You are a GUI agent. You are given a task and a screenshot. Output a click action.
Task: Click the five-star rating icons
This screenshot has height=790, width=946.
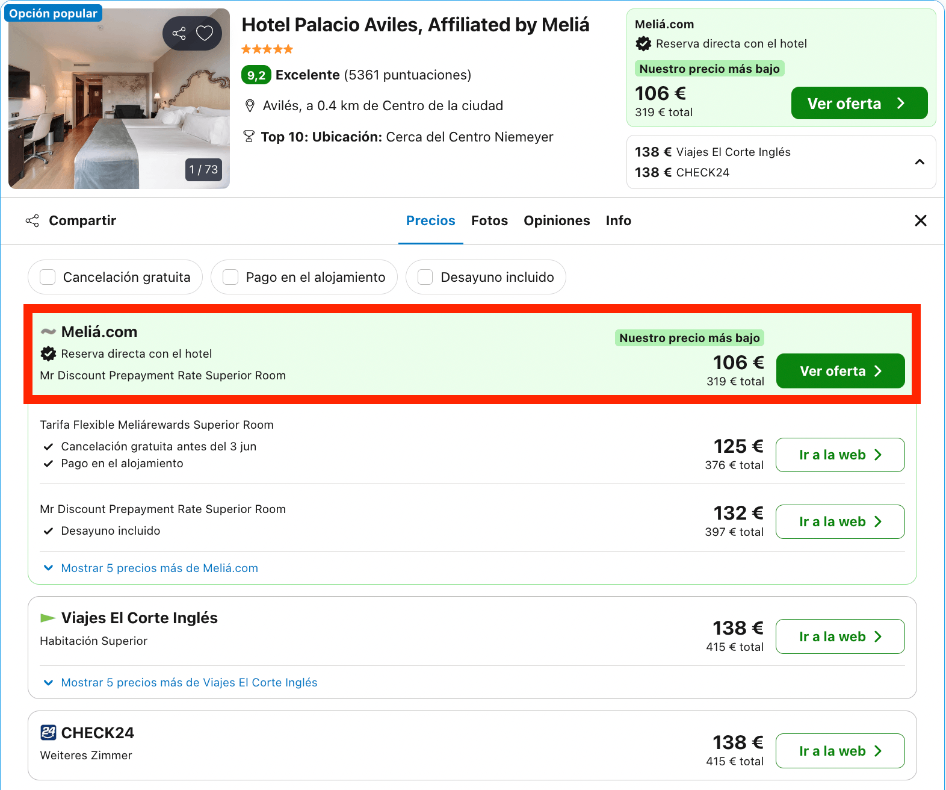(x=267, y=49)
